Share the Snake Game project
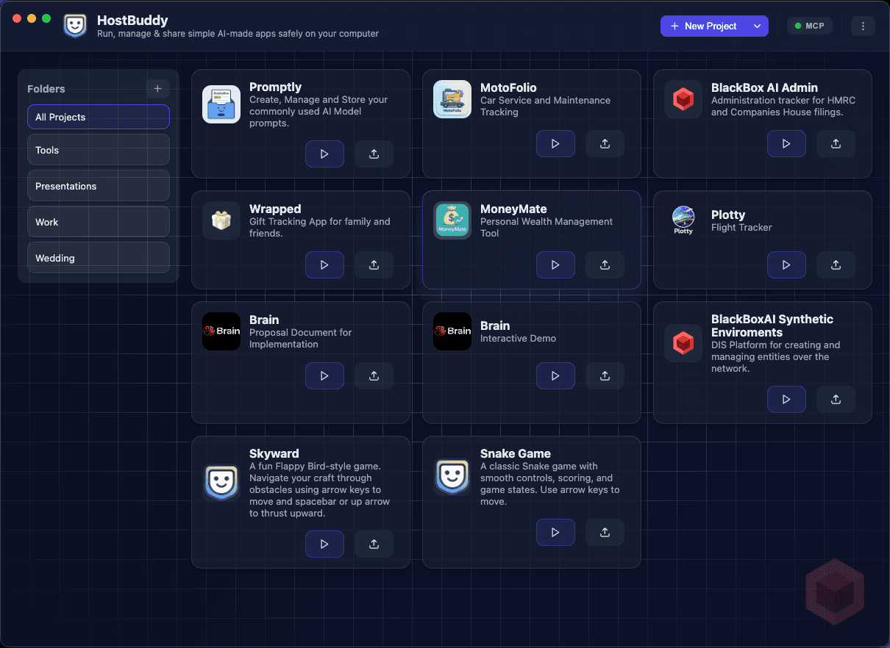The height and width of the screenshot is (648, 890). click(x=605, y=533)
